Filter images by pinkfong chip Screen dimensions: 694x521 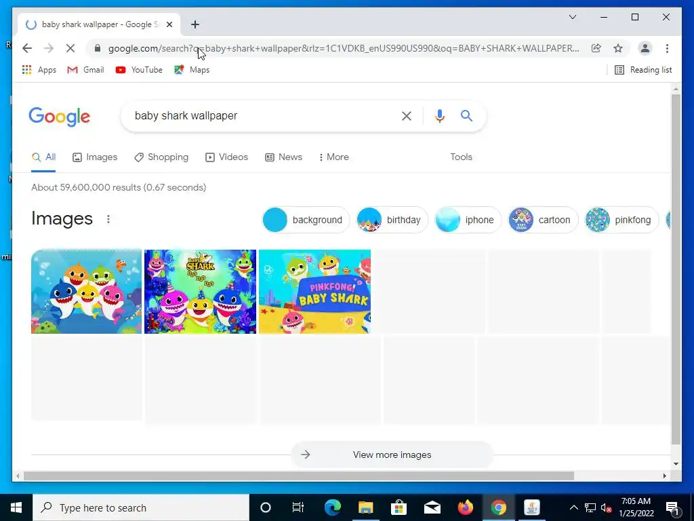point(621,220)
